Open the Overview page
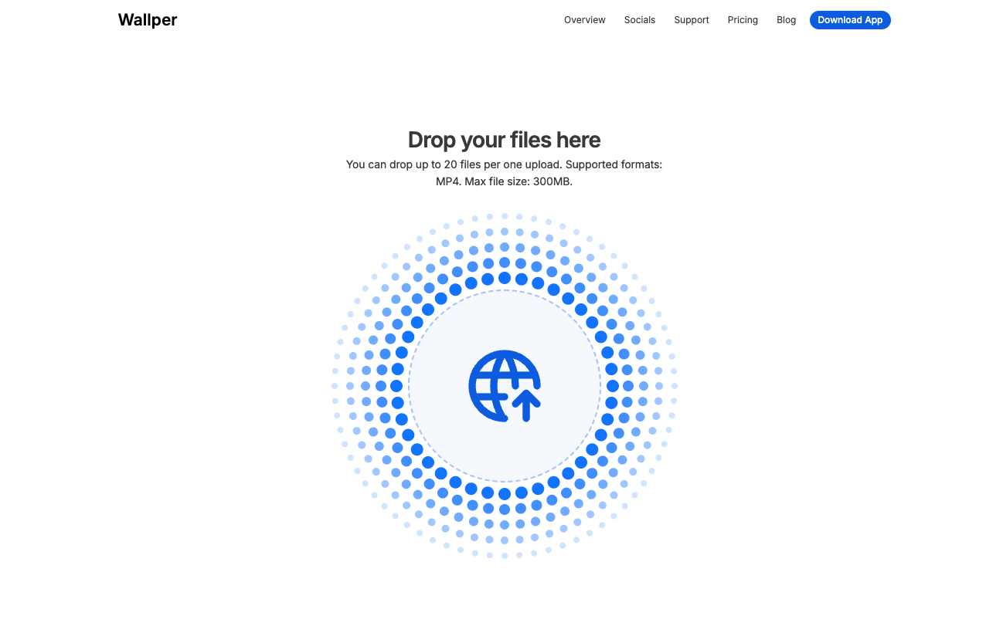Screen dimensions: 1003x633 coord(584,20)
